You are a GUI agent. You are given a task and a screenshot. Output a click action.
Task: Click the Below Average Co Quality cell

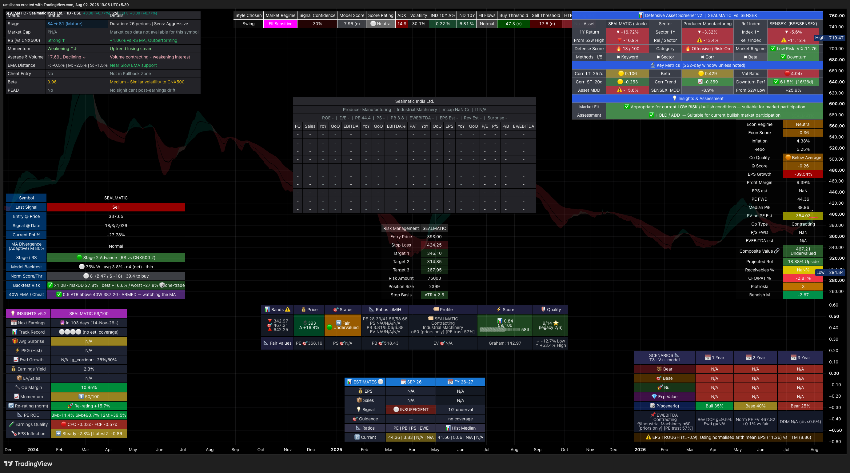[x=803, y=158]
